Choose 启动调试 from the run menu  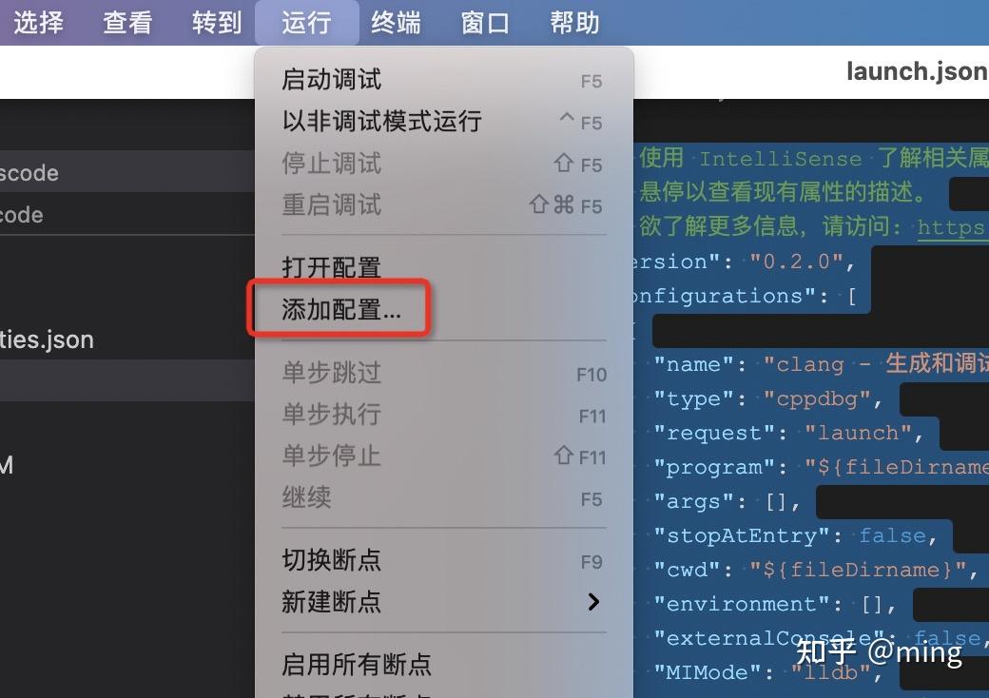(443, 80)
